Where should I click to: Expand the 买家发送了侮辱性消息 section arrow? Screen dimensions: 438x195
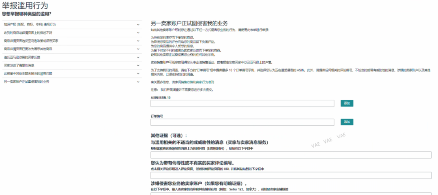coord(138,66)
